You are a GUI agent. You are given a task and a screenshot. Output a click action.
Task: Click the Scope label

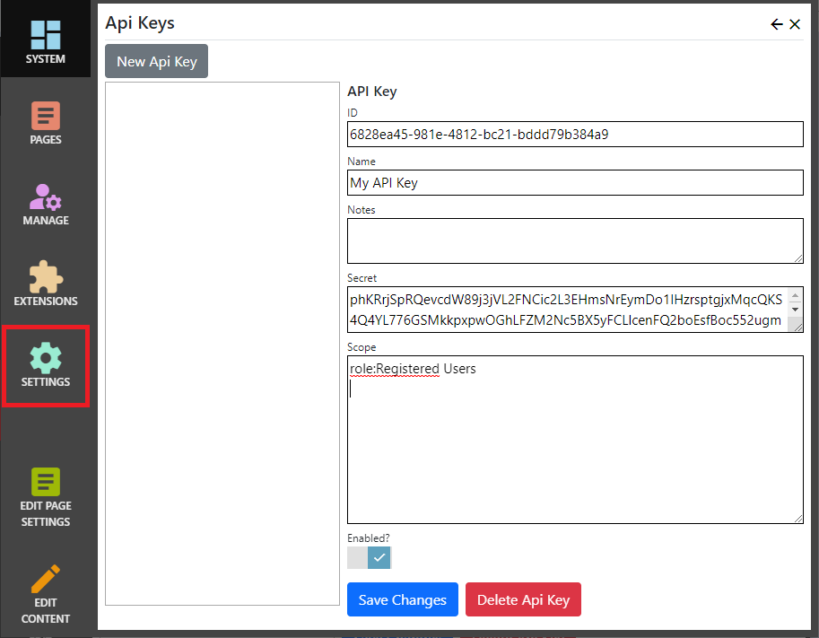coord(362,347)
